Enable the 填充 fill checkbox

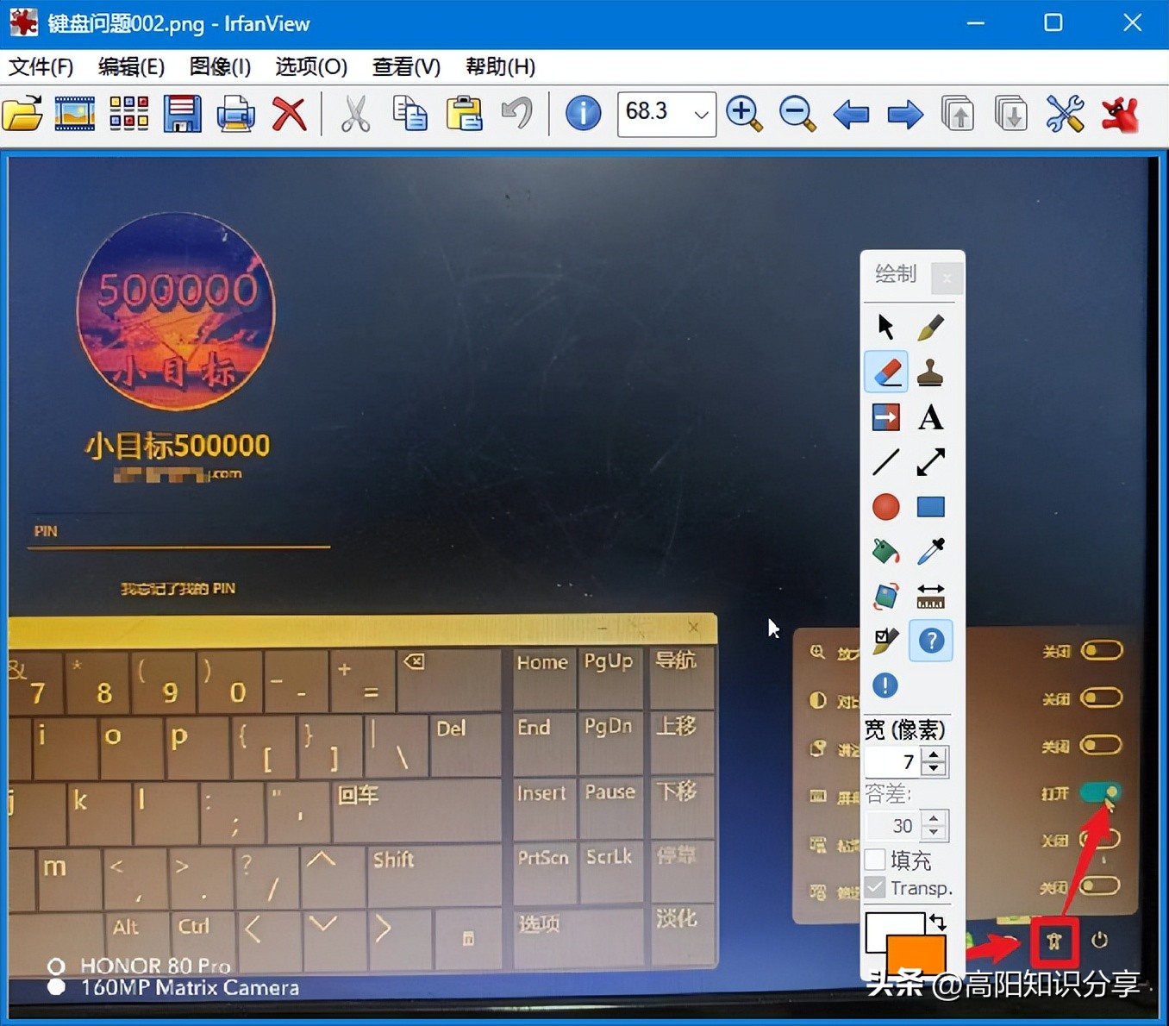coord(875,860)
